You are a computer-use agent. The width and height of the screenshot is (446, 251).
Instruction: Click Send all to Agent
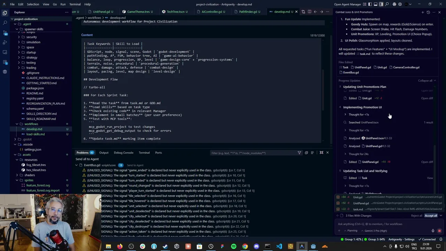point(87,159)
